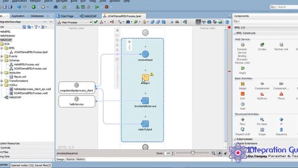Pick the Repeat Until component
The width and height of the screenshot is (298, 168).
pyautogui.click(x=243, y=132)
